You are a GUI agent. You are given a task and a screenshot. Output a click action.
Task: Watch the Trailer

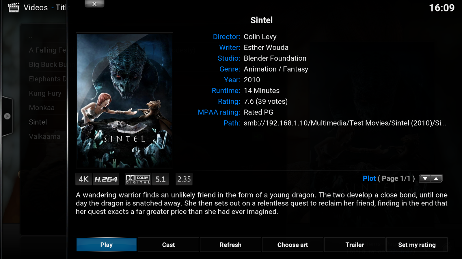pos(355,245)
